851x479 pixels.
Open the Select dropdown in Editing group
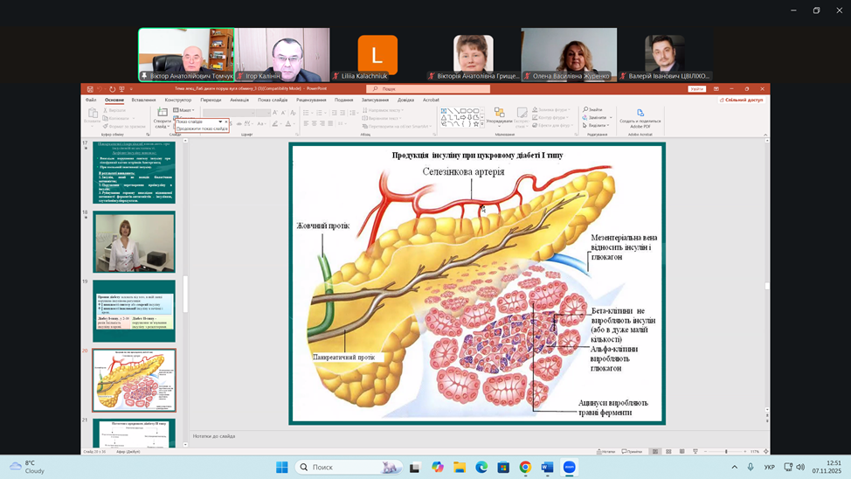598,125
